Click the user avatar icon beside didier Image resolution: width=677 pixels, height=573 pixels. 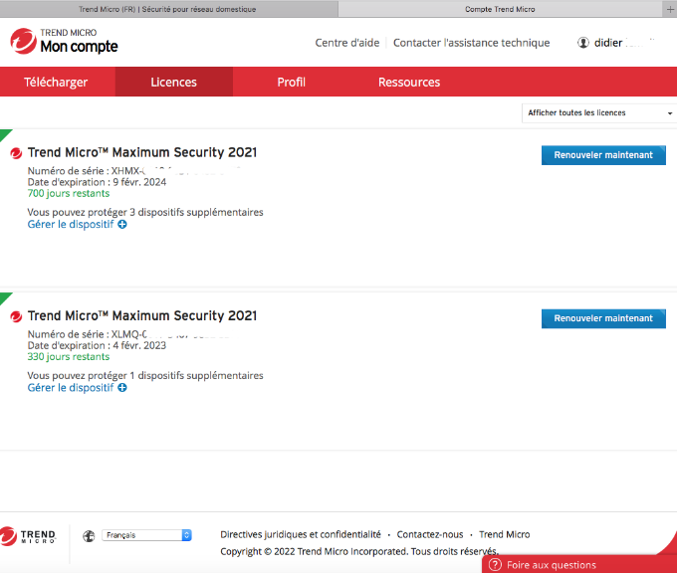(x=583, y=43)
